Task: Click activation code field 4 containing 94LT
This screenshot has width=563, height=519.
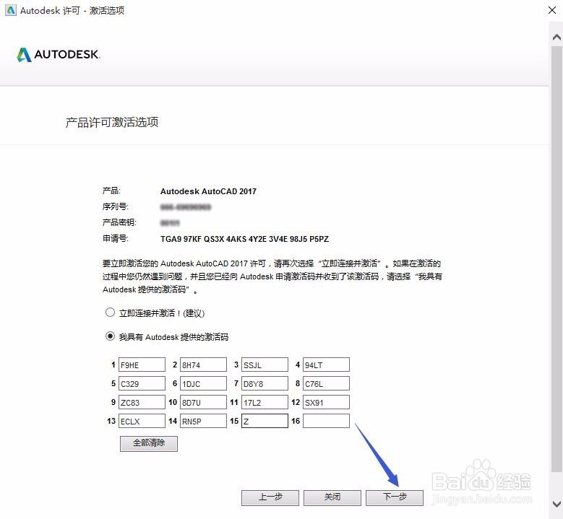Action: click(x=326, y=365)
